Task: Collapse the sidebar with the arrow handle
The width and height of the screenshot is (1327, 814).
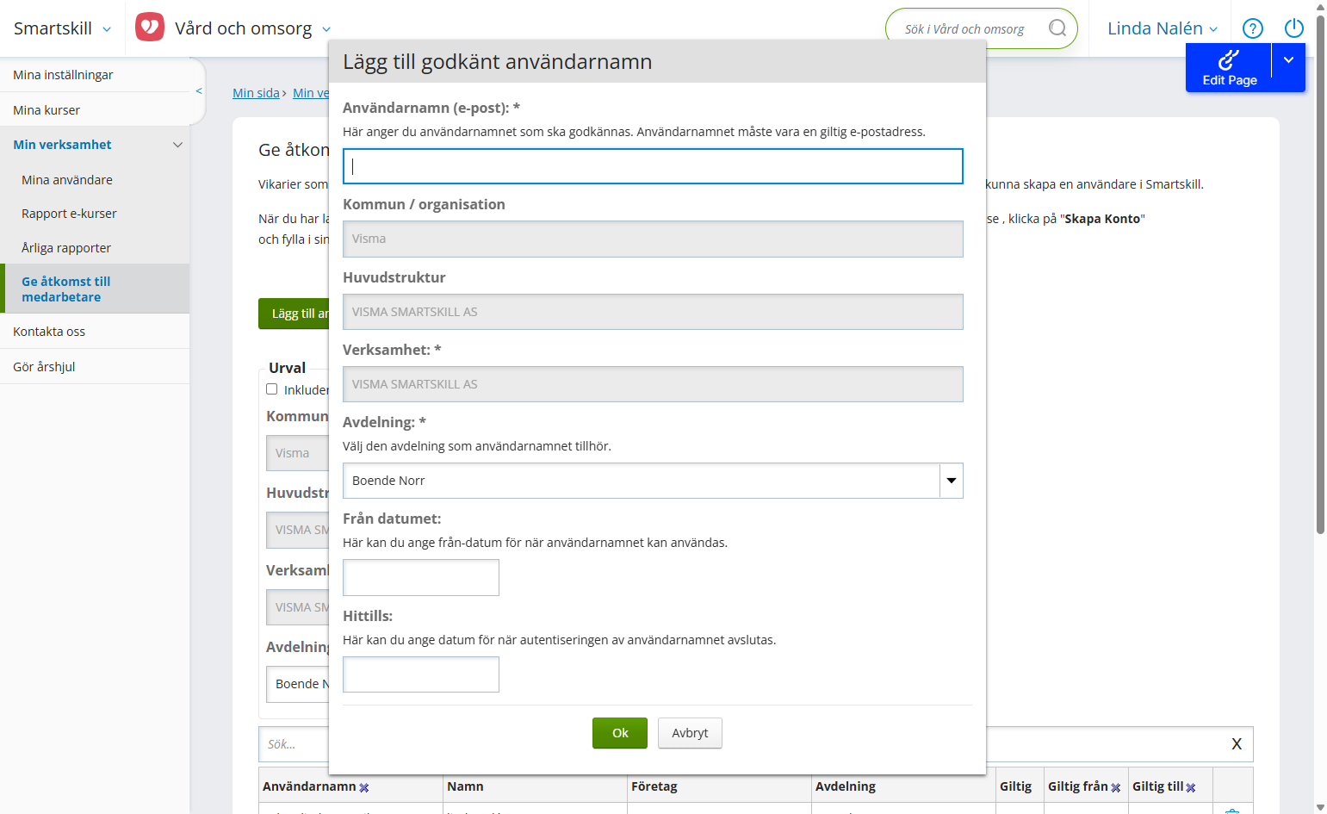Action: 199,90
